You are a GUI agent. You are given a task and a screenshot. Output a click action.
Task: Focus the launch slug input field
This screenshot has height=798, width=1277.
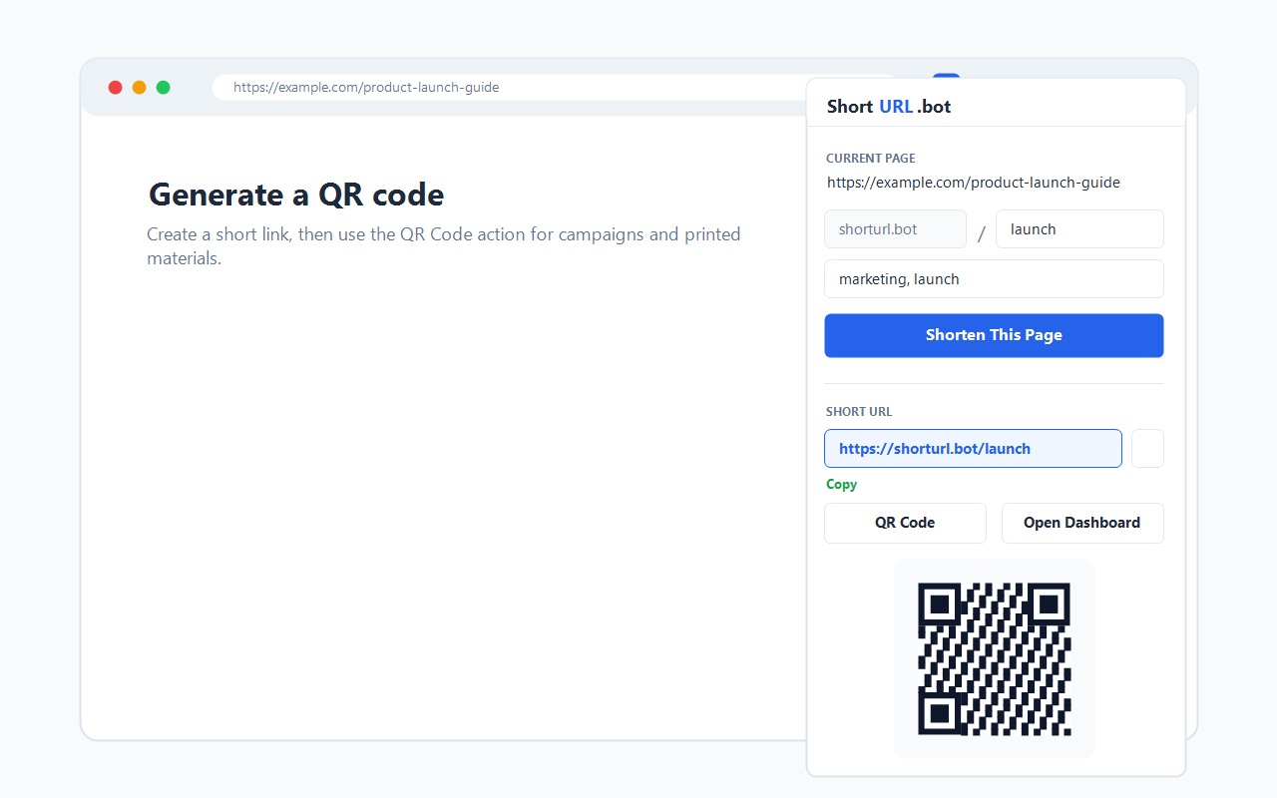pyautogui.click(x=1079, y=229)
